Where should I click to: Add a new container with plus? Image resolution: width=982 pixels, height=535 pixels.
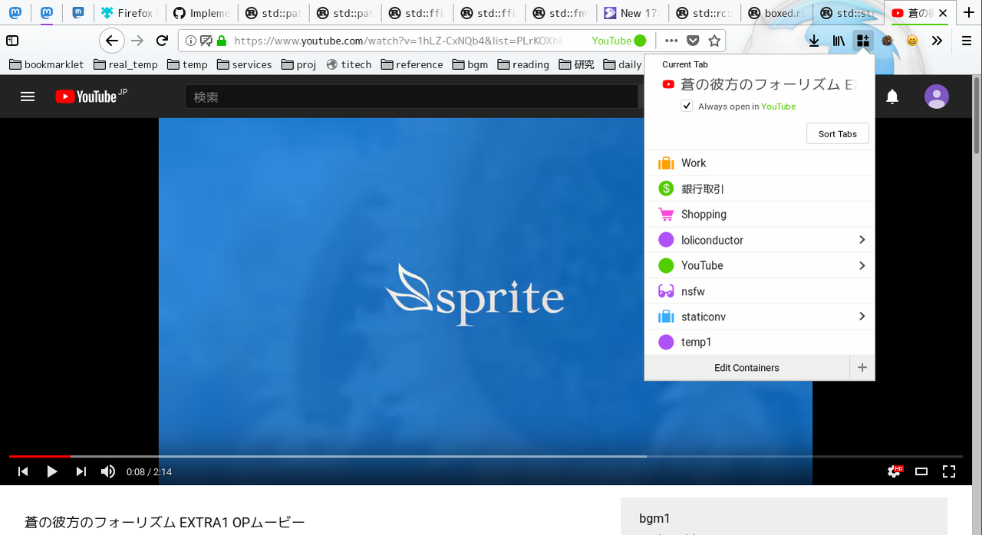click(862, 368)
